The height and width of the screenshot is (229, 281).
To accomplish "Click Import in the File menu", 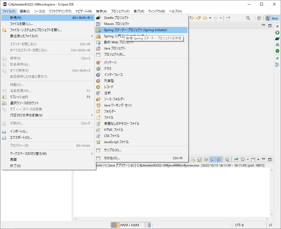I will (x=19, y=131).
